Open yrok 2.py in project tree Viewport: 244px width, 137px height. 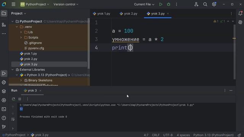[29, 59]
